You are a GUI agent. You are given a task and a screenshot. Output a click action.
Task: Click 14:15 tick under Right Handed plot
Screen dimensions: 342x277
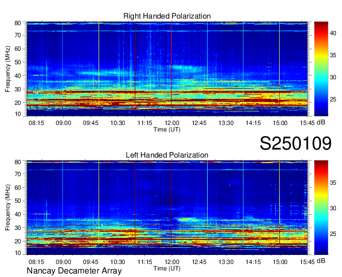click(253, 123)
